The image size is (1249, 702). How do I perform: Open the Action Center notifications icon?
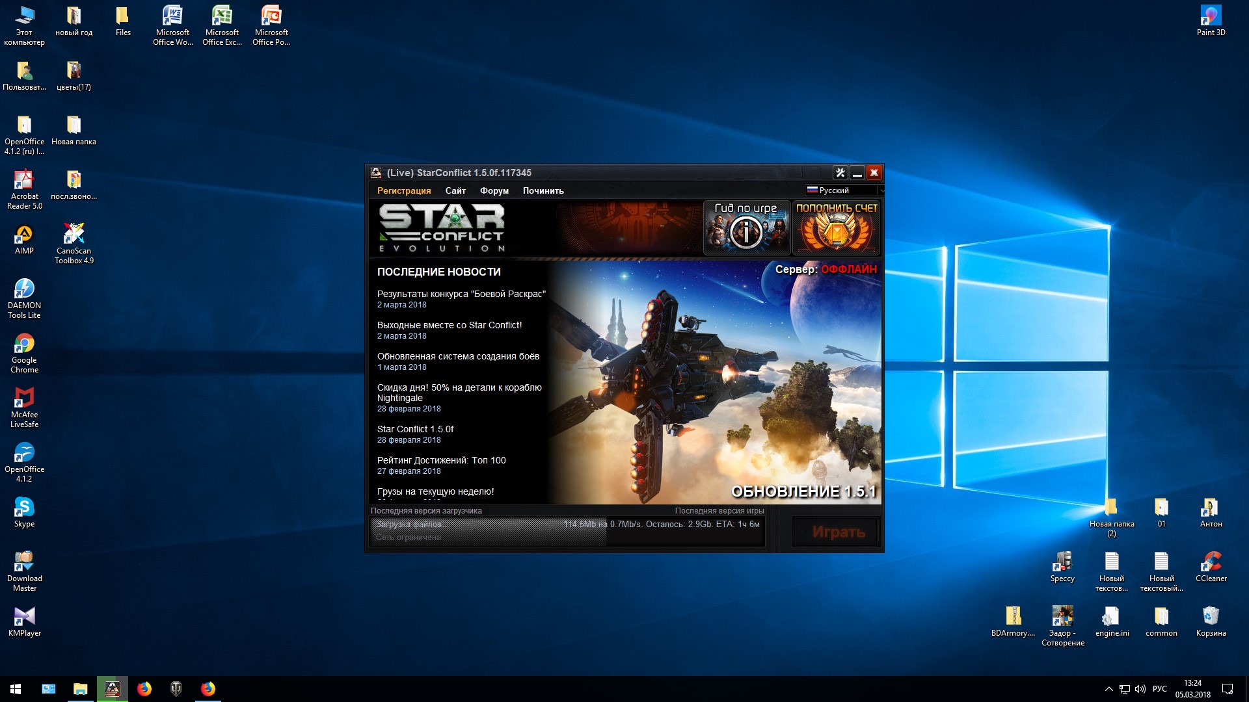[1228, 689]
